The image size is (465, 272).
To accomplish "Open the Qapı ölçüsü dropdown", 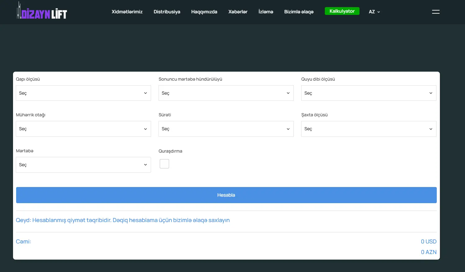I will coord(83,93).
